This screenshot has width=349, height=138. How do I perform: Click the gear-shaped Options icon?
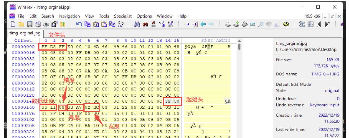click(285, 25)
